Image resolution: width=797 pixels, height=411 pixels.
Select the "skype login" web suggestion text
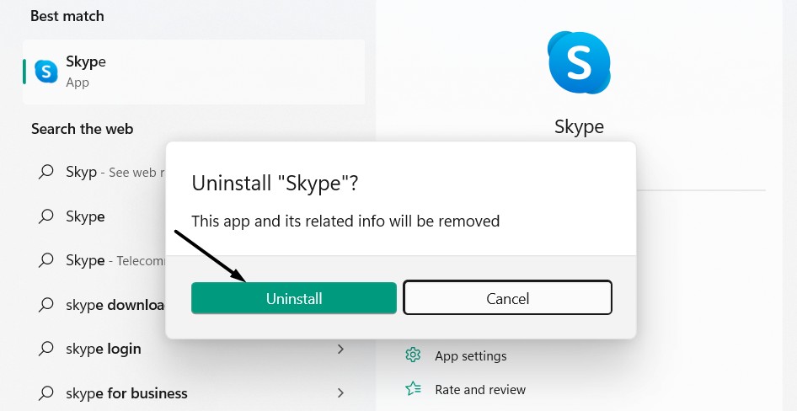(x=104, y=349)
